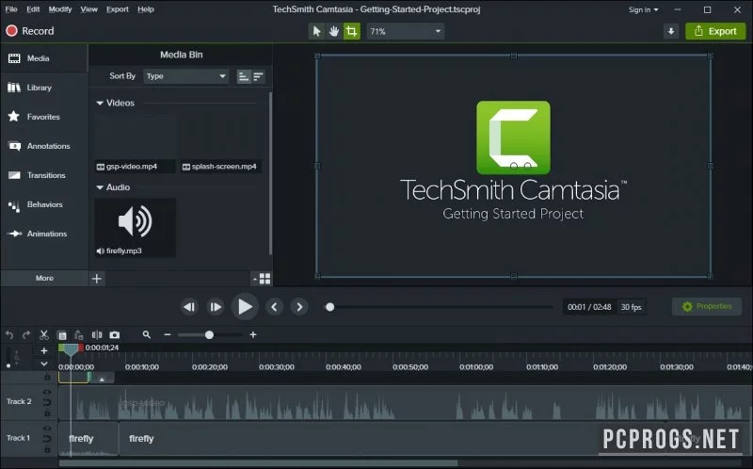753x469 pixels.
Task: Open the Edit menu
Action: click(33, 9)
